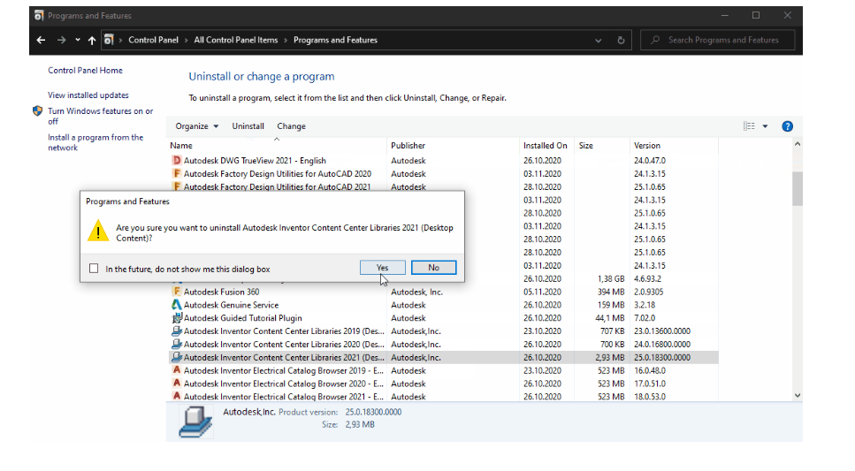Open View installed updates link
This screenshot has width=855, height=471.
[88, 95]
